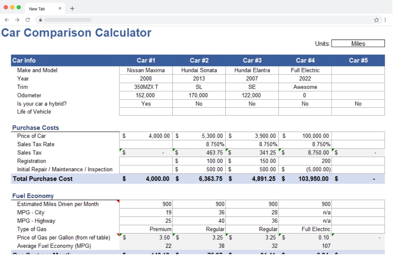This screenshot has height=255, width=393.
Task: Click gas price '3.50' cell
Action: [146, 237]
